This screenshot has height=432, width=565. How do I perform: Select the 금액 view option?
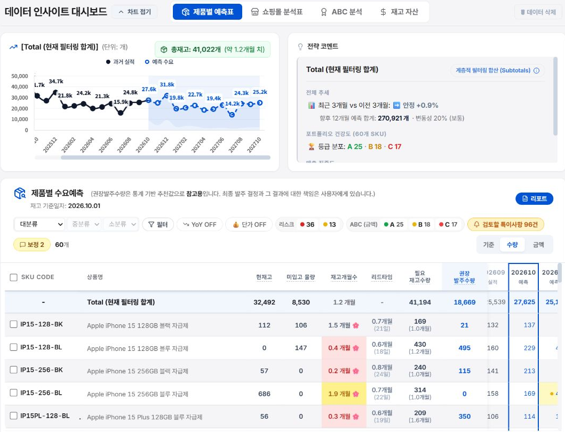pos(538,245)
